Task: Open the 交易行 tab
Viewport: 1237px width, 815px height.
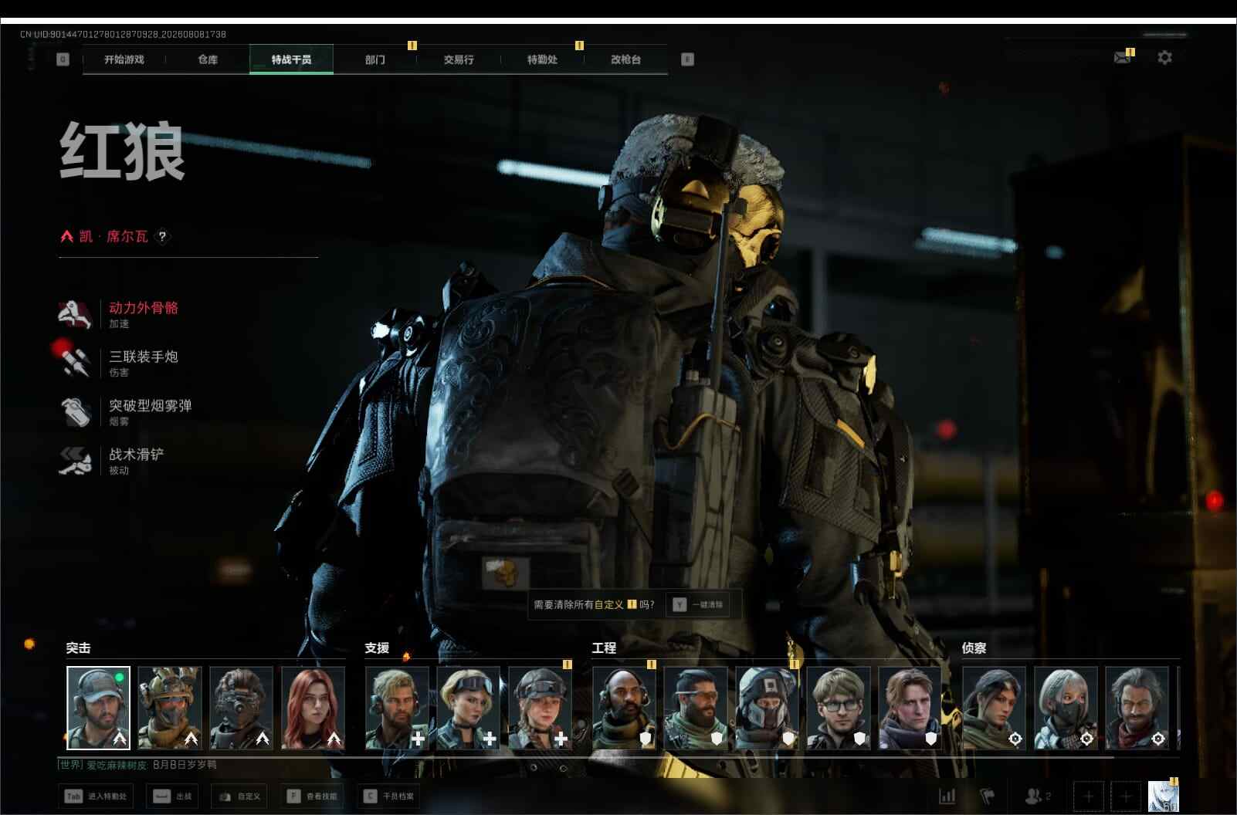Action: (459, 59)
